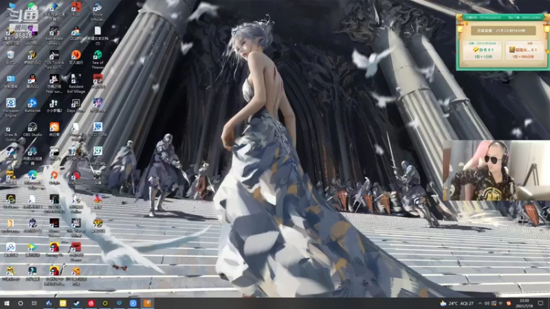The width and height of the screenshot is (550, 309).
Task: Open the red round taskbar app
Action: coord(91,304)
